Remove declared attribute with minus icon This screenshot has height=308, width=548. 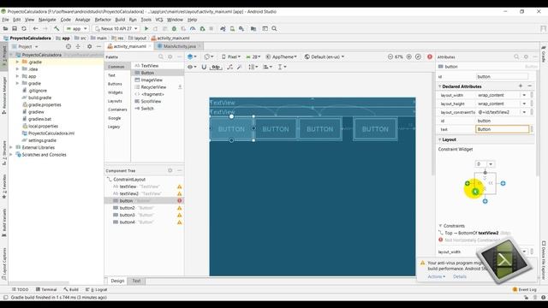(x=529, y=86)
